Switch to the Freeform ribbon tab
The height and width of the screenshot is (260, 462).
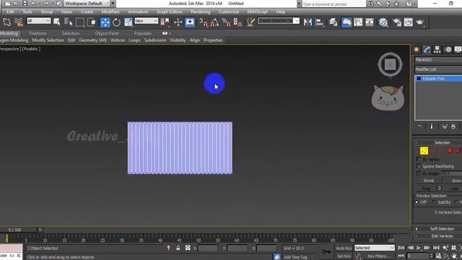pyautogui.click(x=38, y=33)
